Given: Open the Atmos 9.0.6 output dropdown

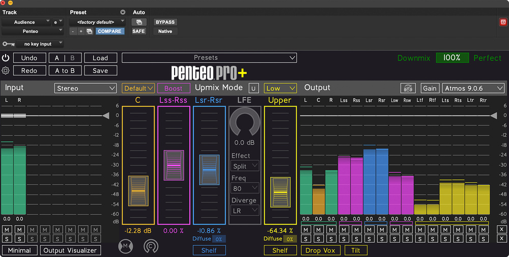Looking at the screenshot, I should tap(473, 88).
